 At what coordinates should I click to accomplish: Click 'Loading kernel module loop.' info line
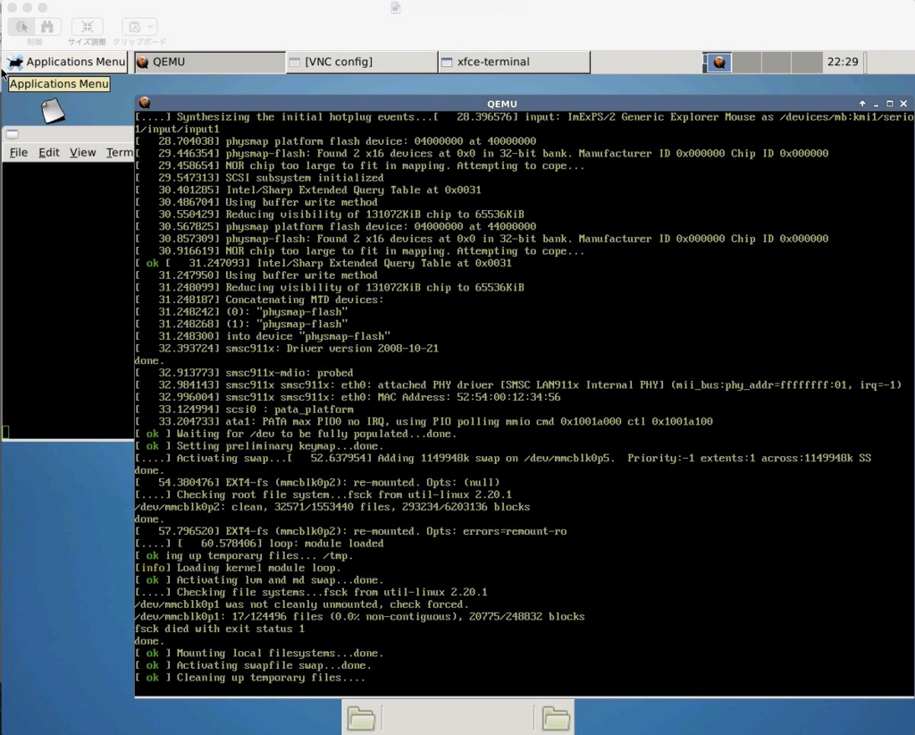(238, 568)
